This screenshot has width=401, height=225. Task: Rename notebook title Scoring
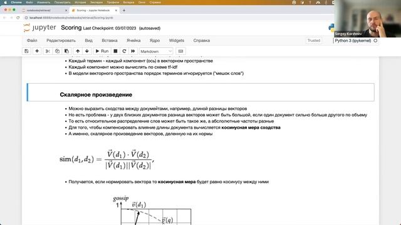(71, 27)
